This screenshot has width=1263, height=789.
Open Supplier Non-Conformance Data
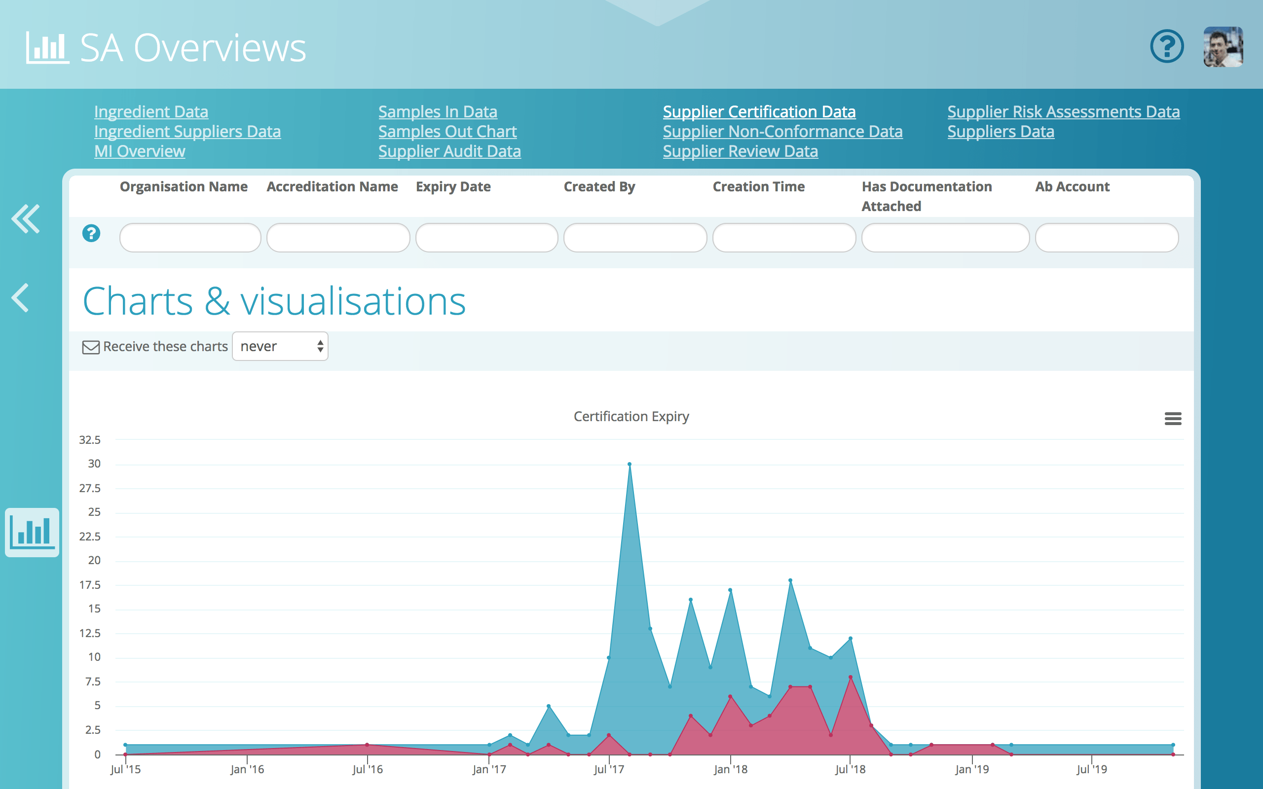pyautogui.click(x=783, y=131)
